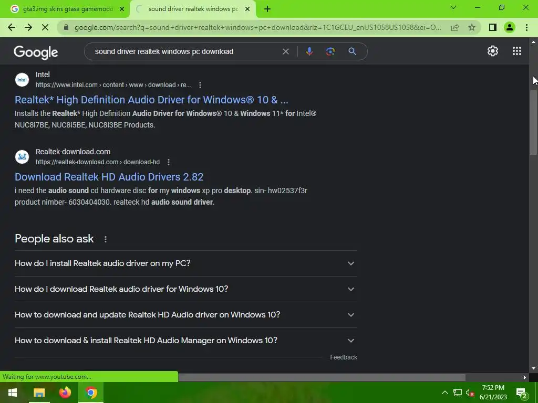Image resolution: width=538 pixels, height=403 pixels.
Task: Open the Chrome profile avatar
Action: coord(510,27)
